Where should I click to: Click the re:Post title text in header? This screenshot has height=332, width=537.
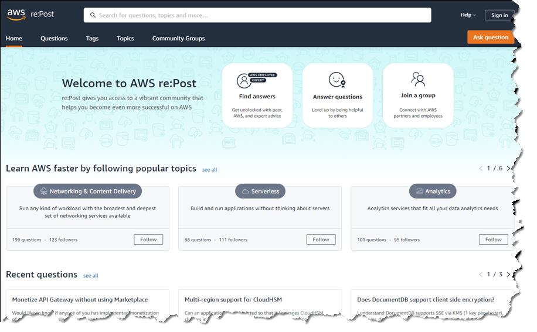42,14
